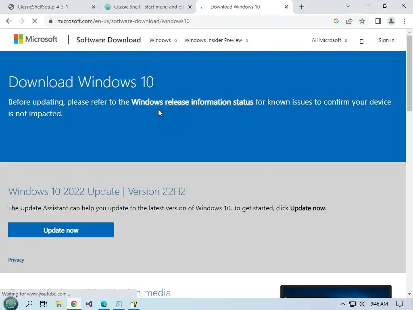Screen dimensions: 413x310
Task: Open a new browser tab
Action: click(302, 7)
